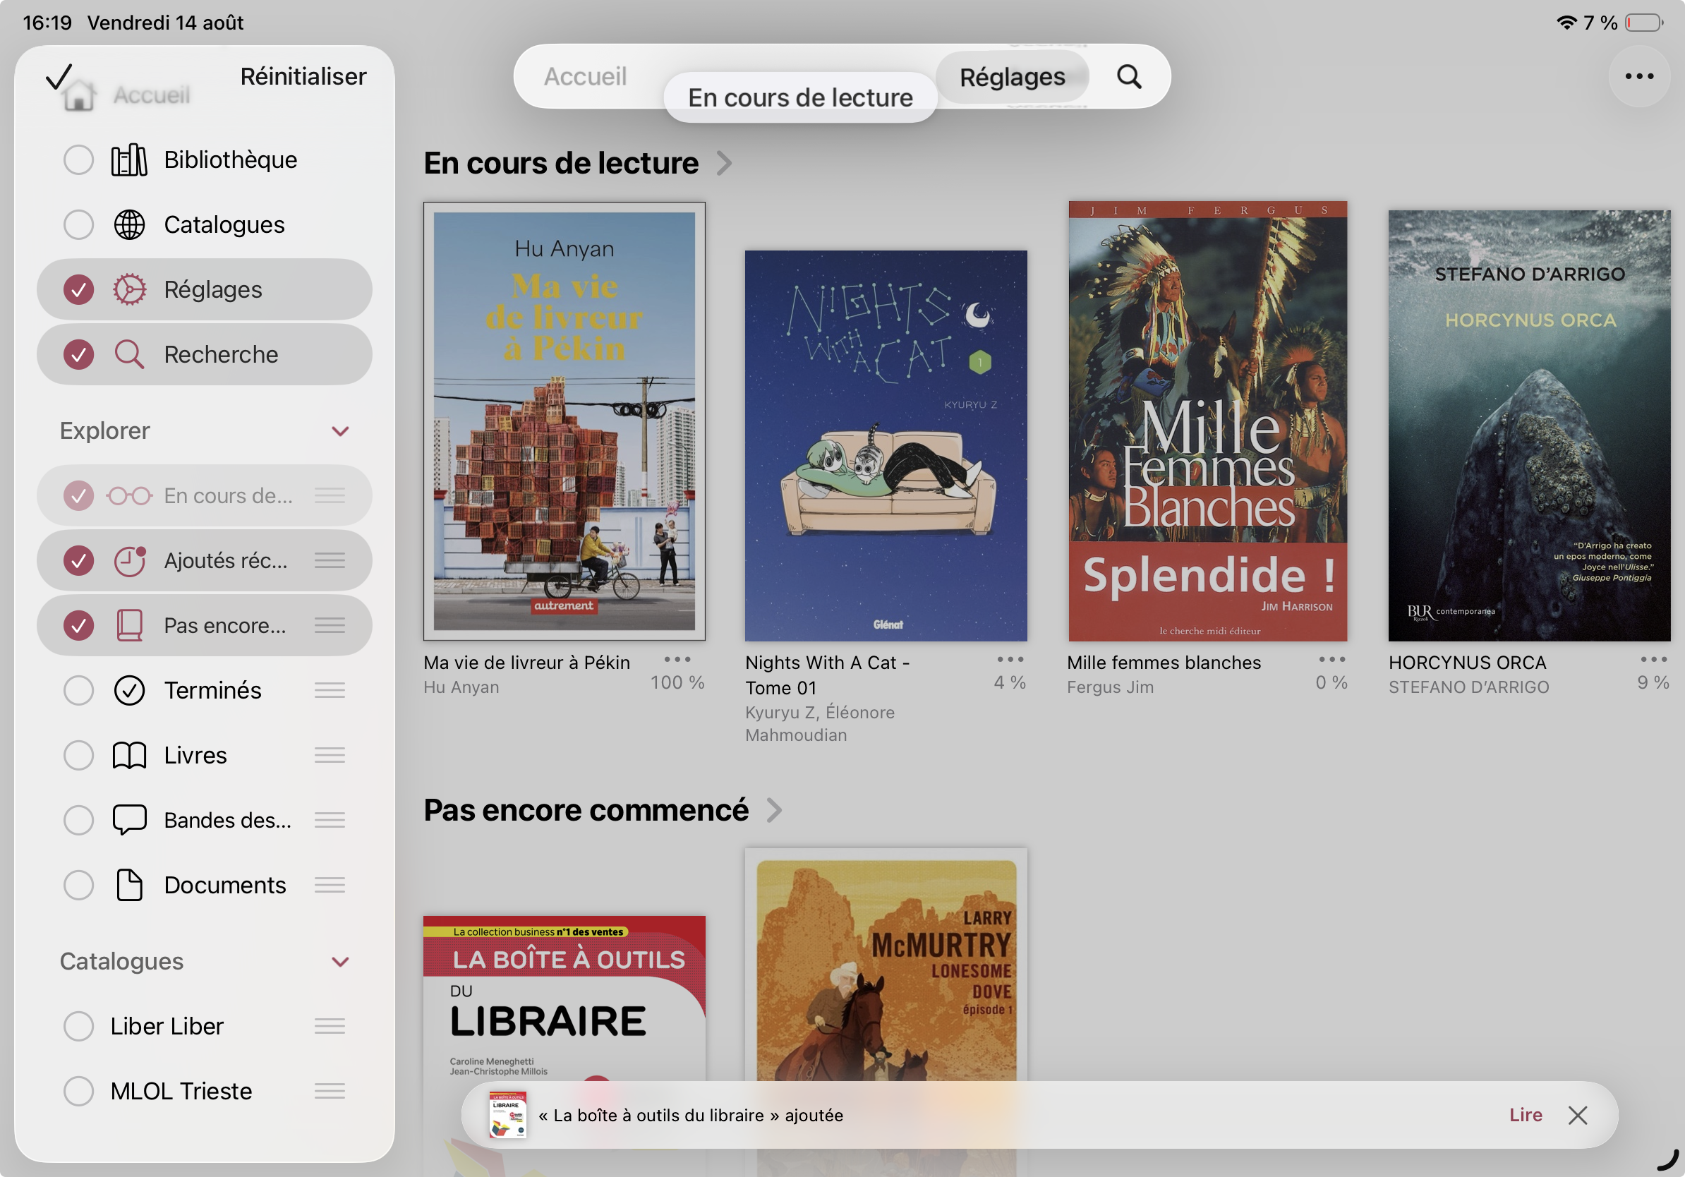Tap the battery indicator in status bar
Image resolution: width=1685 pixels, height=1177 pixels.
point(1644,23)
